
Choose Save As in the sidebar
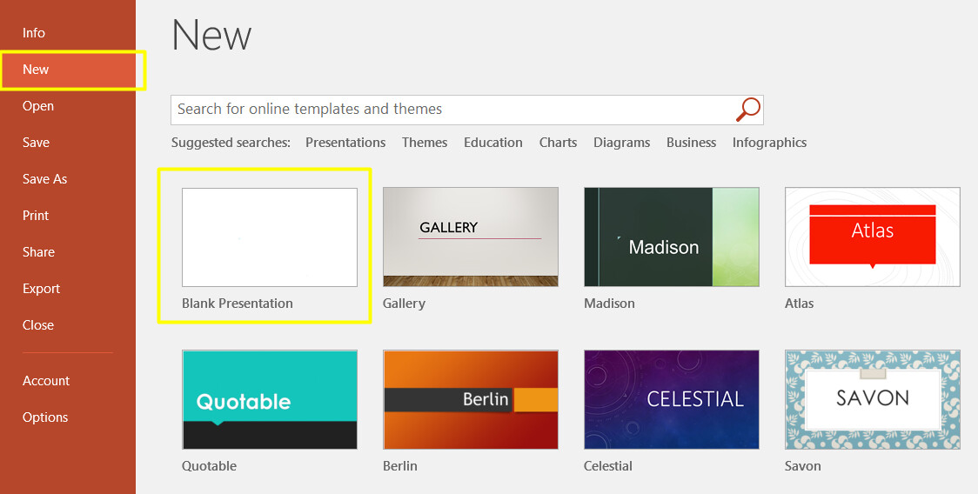pyautogui.click(x=45, y=179)
